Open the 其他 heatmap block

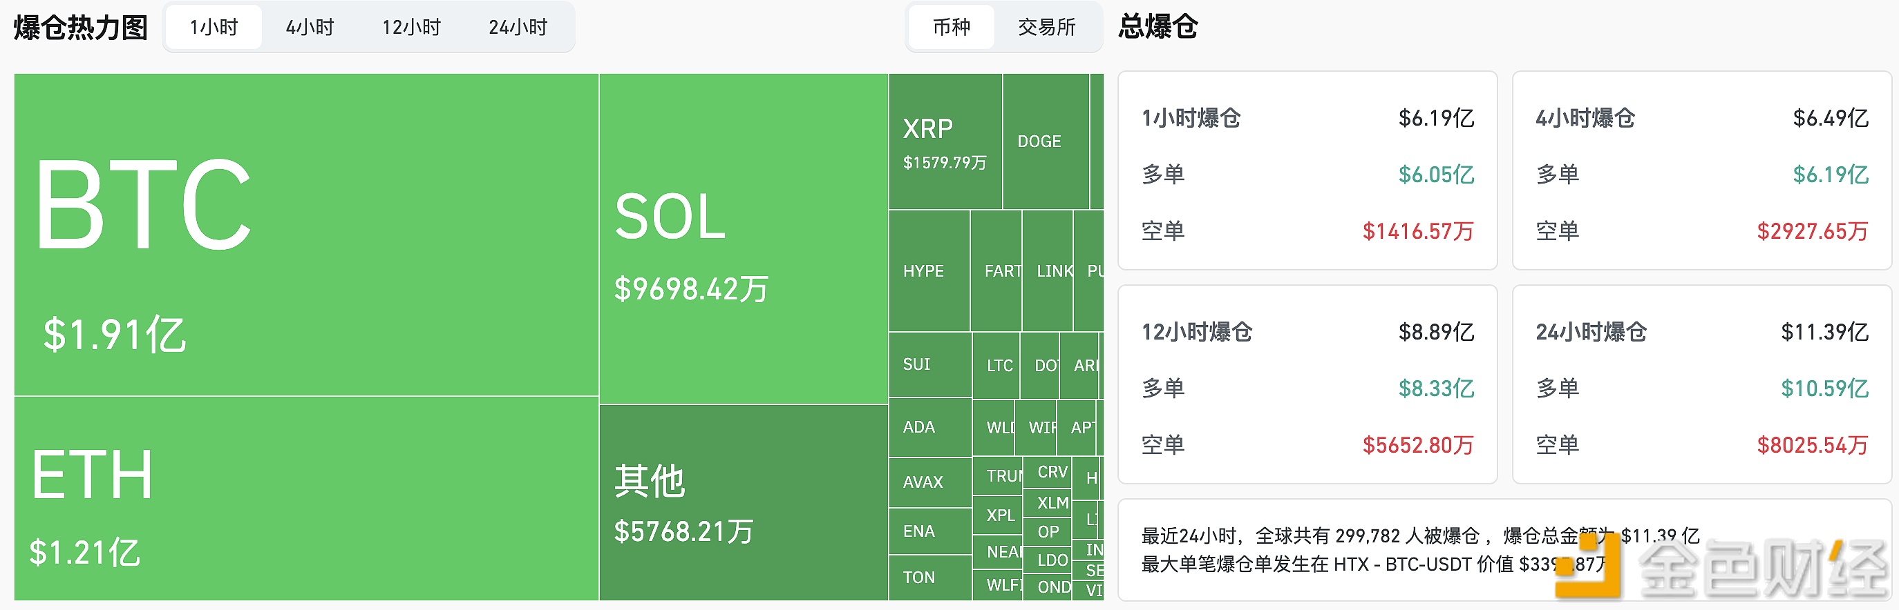tap(743, 502)
